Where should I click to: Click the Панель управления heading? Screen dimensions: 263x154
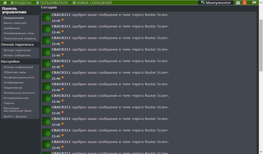pyautogui.click(x=14, y=10)
